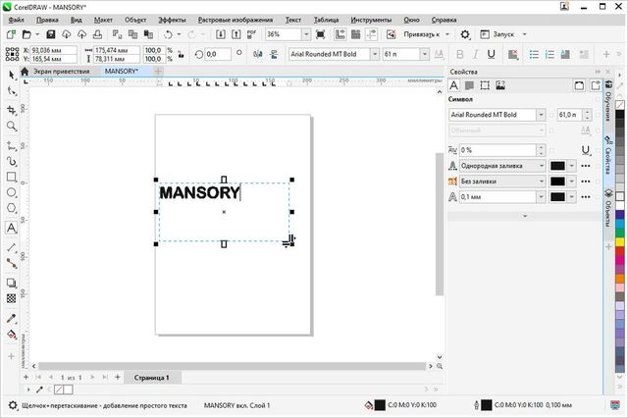Open the Эффекты menu
The image size is (628, 418).
pyautogui.click(x=172, y=20)
